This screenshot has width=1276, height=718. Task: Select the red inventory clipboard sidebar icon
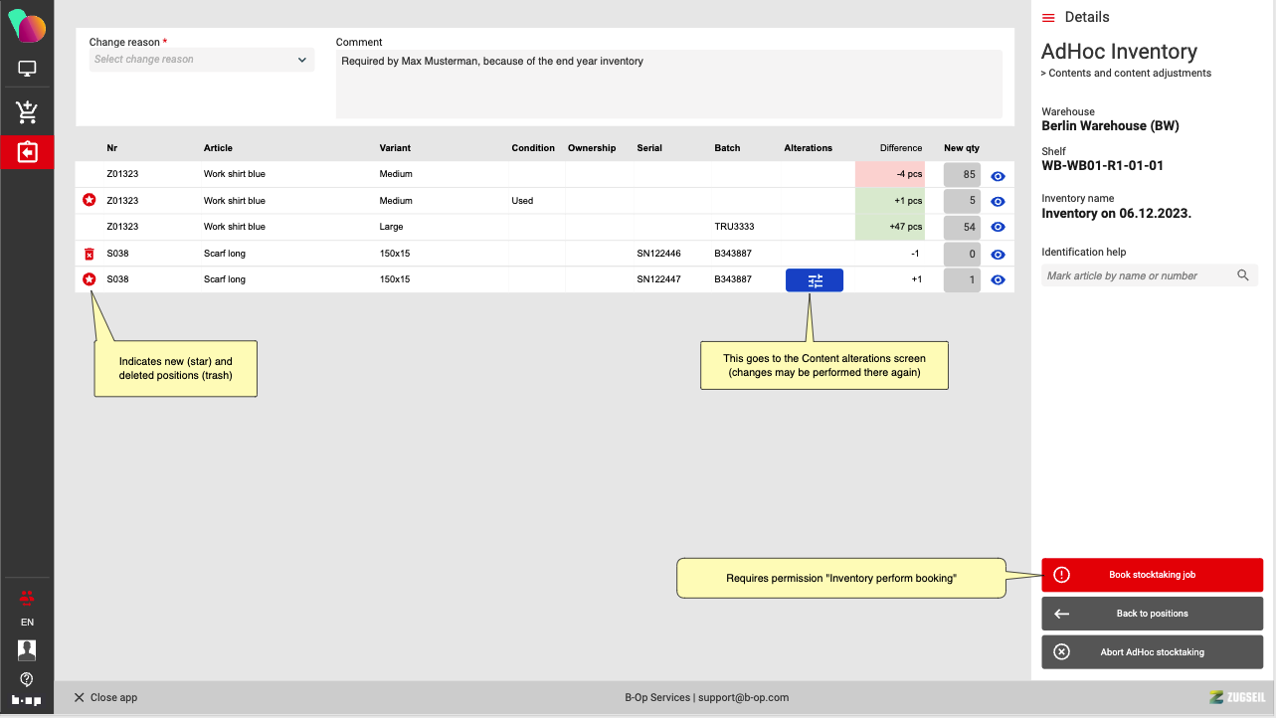[x=27, y=152]
